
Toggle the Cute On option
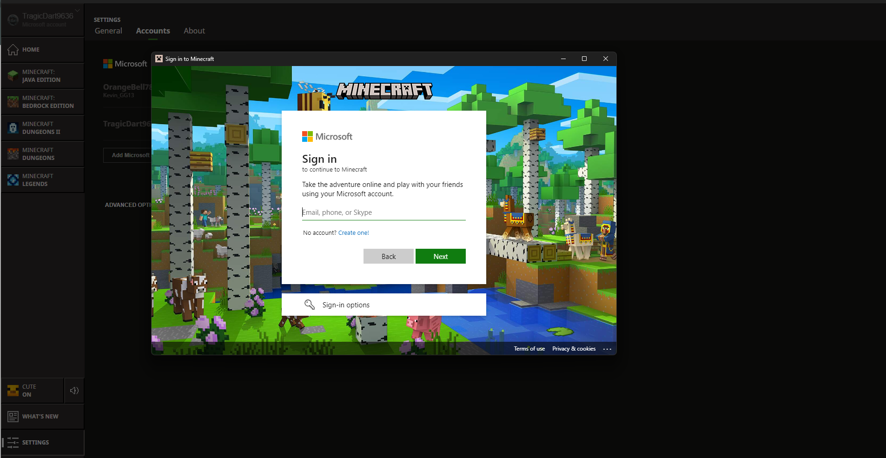pyautogui.click(x=32, y=391)
